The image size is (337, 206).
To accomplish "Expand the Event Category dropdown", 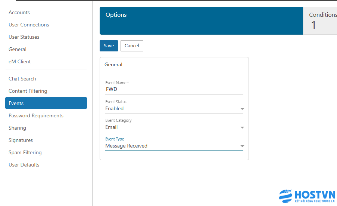I will 174,127.
